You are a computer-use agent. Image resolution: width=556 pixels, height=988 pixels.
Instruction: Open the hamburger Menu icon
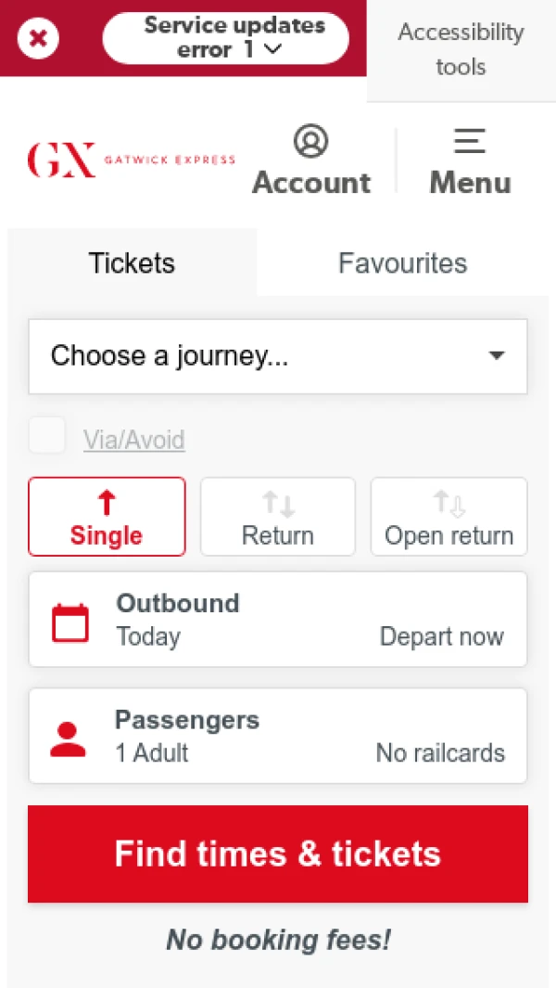(x=470, y=142)
